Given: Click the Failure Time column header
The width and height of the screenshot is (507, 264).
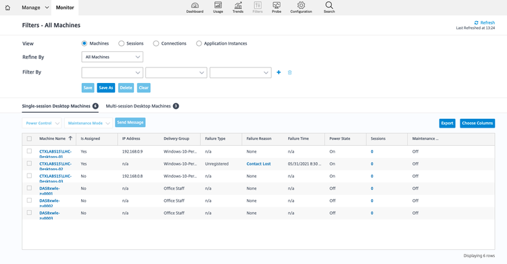Looking at the screenshot, I should pos(298,138).
